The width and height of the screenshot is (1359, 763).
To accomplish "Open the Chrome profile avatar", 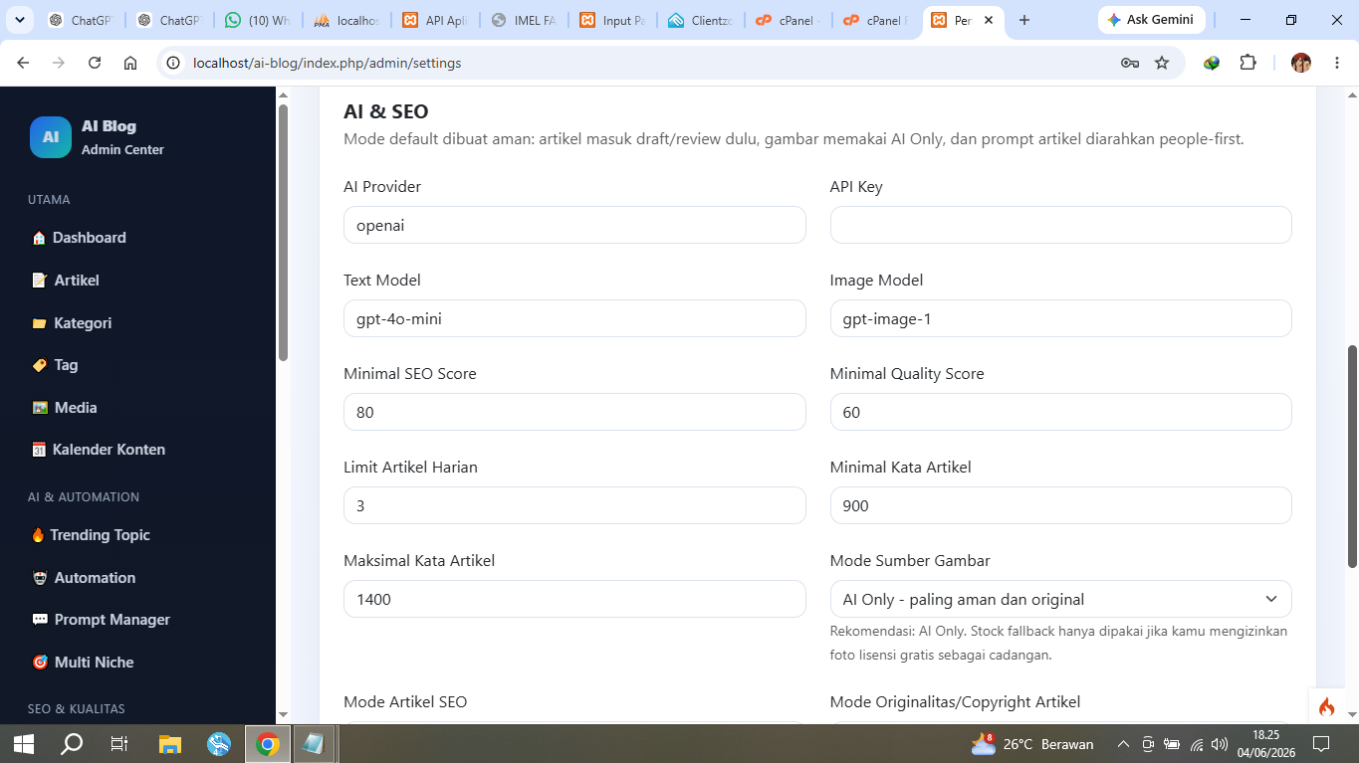I will coord(1301,63).
